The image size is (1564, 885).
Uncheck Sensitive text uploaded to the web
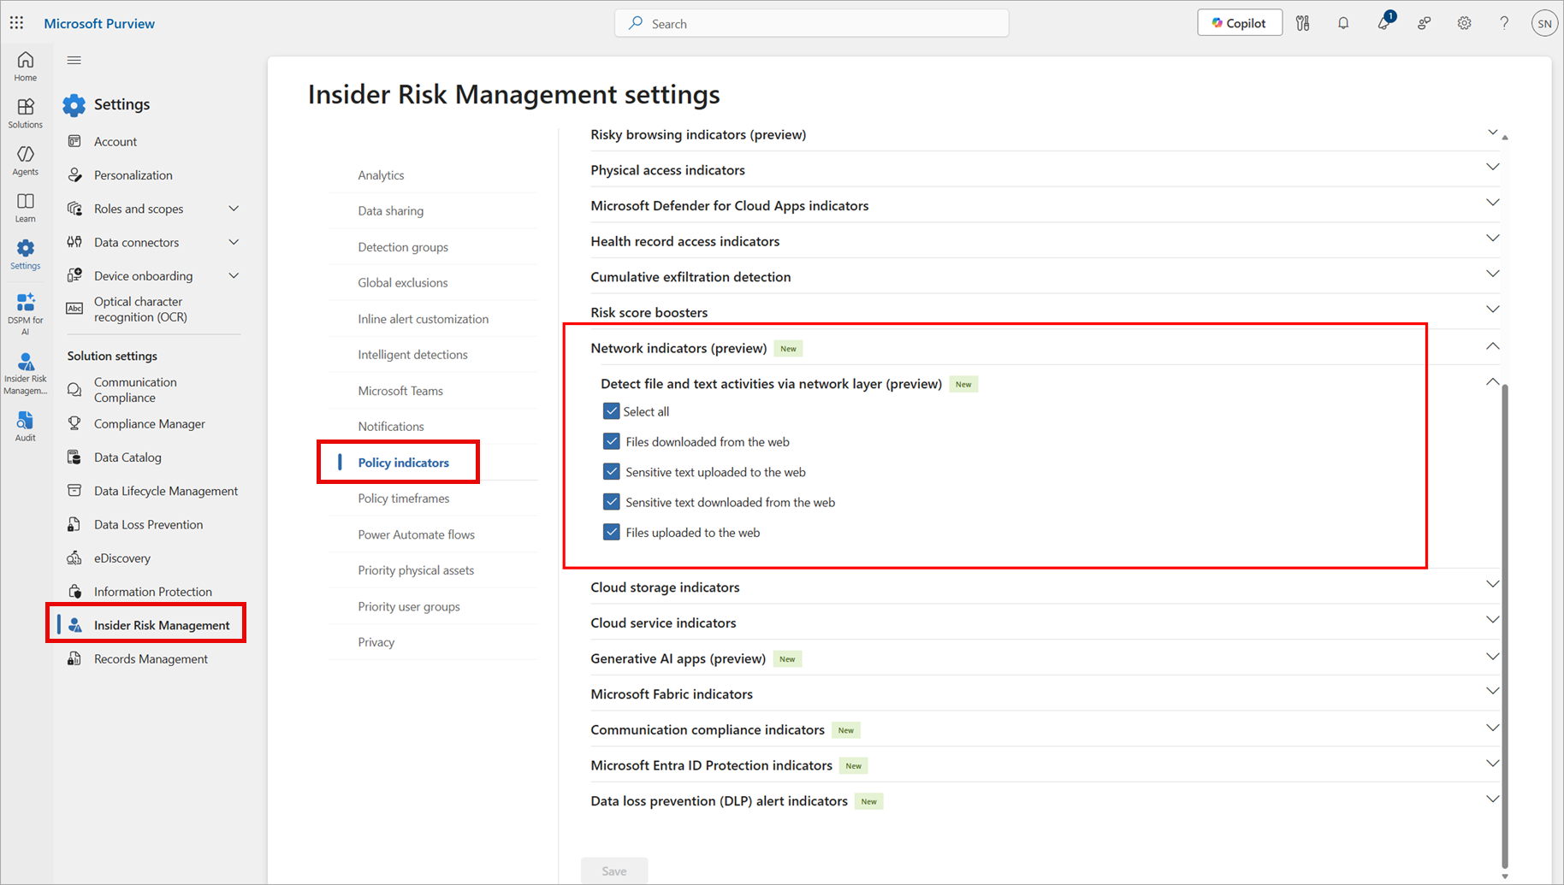[x=611, y=472]
